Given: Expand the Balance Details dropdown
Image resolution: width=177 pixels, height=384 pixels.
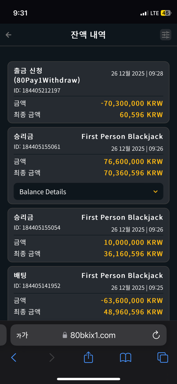Looking at the screenshot, I should pyautogui.click(x=88, y=192).
